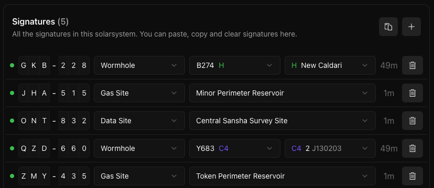This screenshot has width=434, height=188.
Task: Open the Data Site type dropdown
Action: tap(139, 121)
